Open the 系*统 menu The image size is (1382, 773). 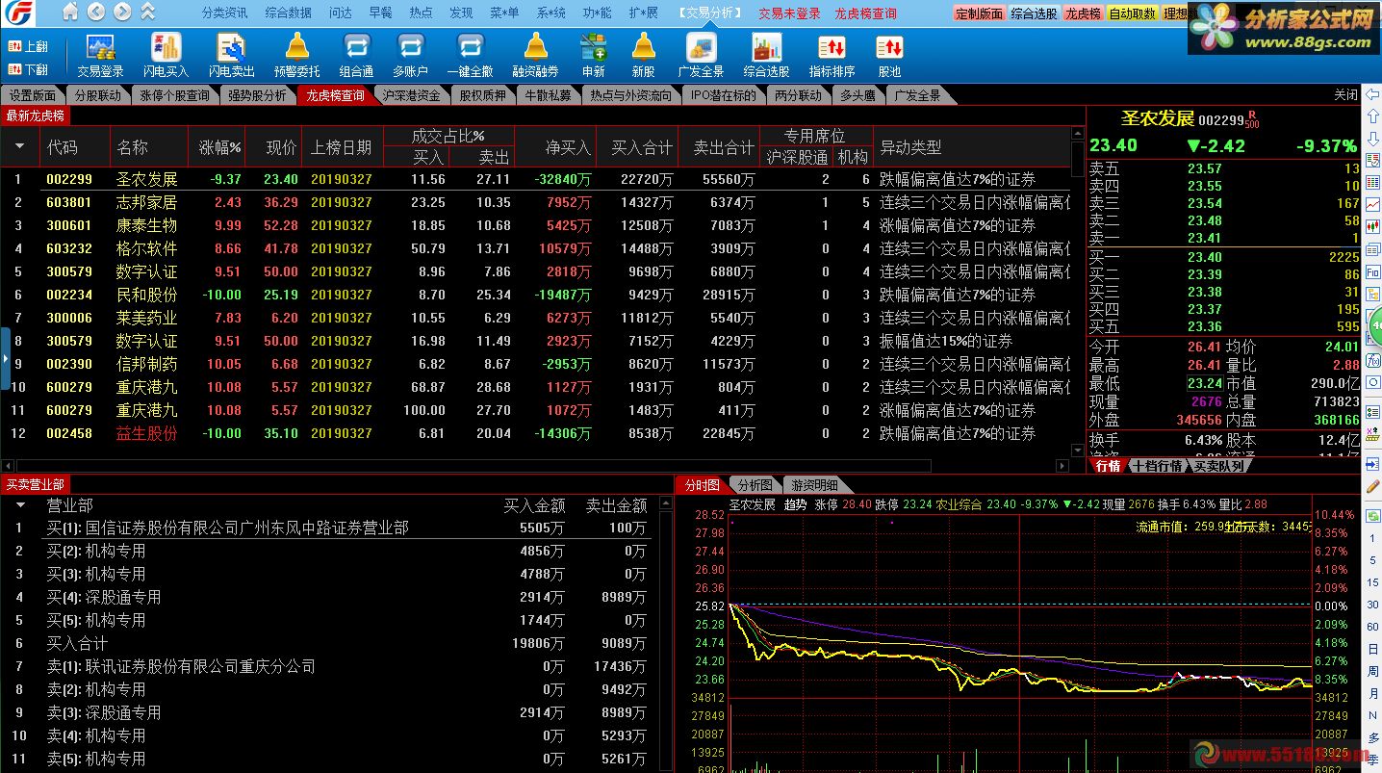[x=550, y=13]
